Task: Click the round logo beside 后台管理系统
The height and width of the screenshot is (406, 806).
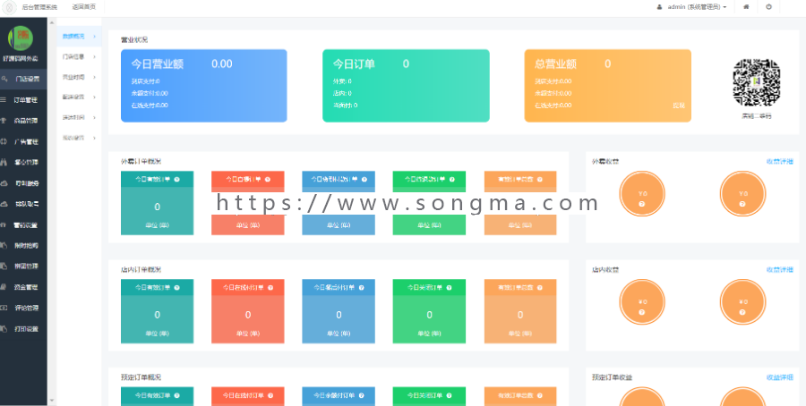Action: pos(9,7)
